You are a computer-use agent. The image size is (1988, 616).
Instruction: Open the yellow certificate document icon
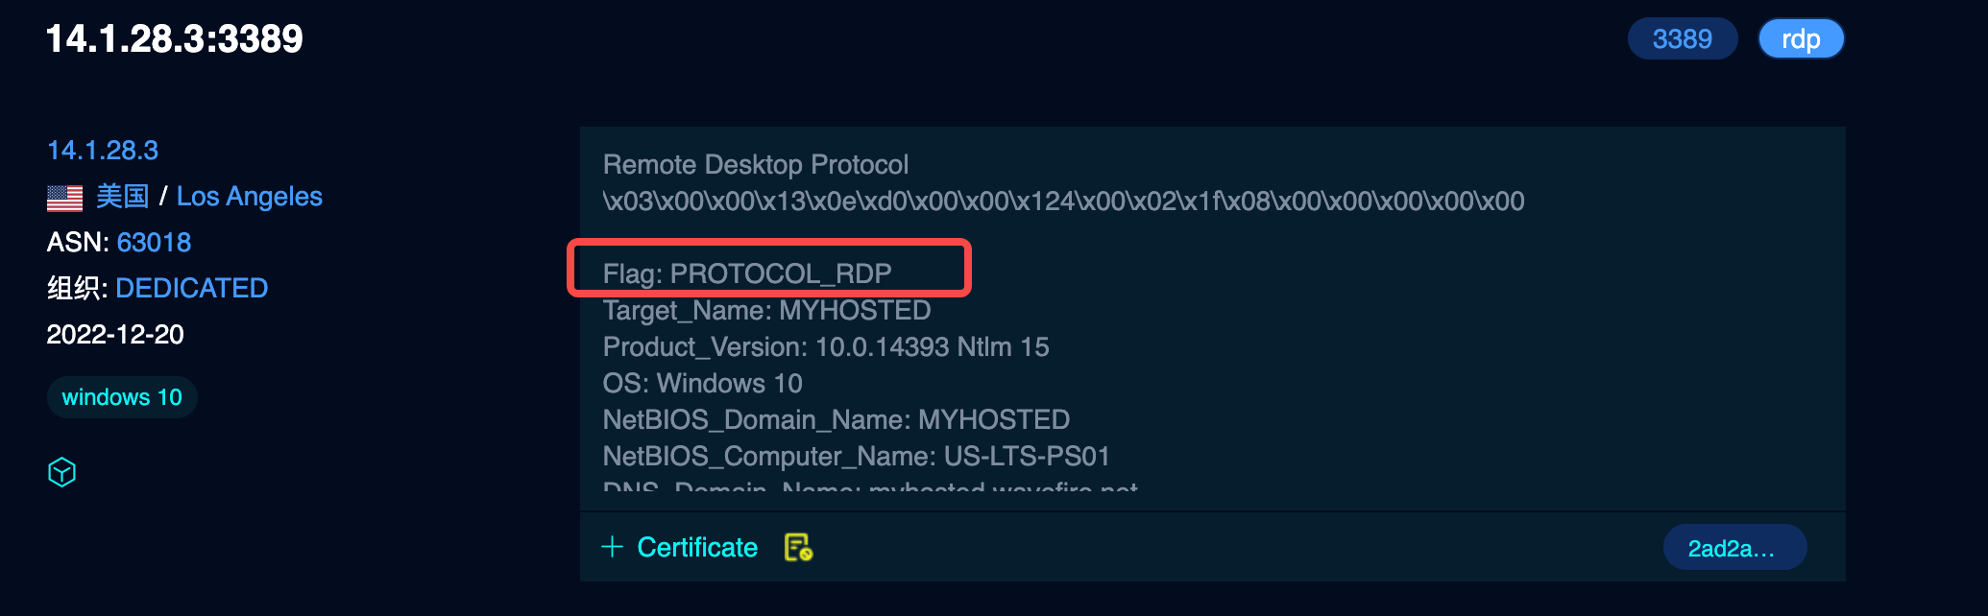point(798,547)
